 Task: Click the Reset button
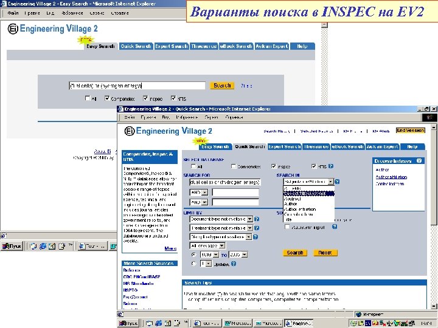tap(325, 253)
